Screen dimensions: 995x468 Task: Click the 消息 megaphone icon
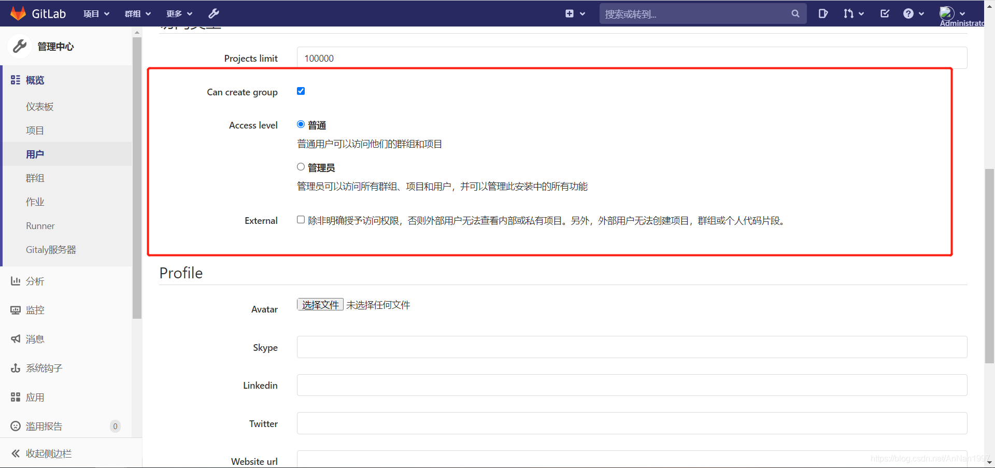16,339
